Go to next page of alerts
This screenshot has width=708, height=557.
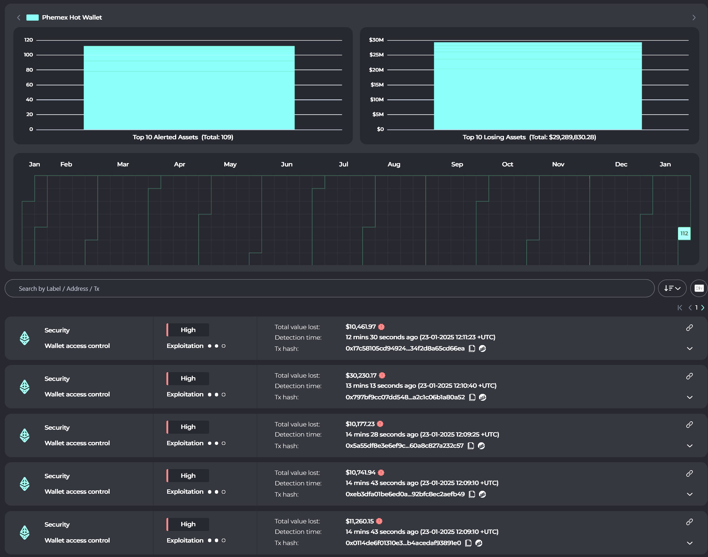[703, 307]
